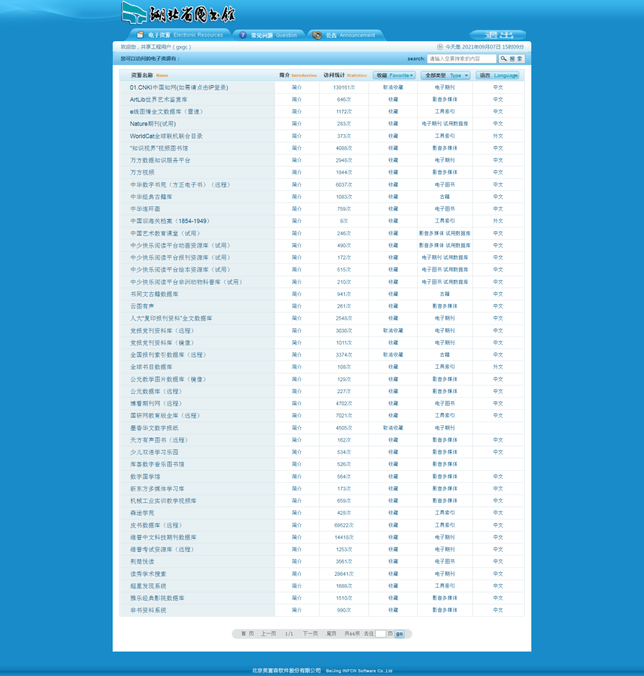This screenshot has height=676, width=644.
Task: Go to 首页 first page
Action: tap(247, 634)
